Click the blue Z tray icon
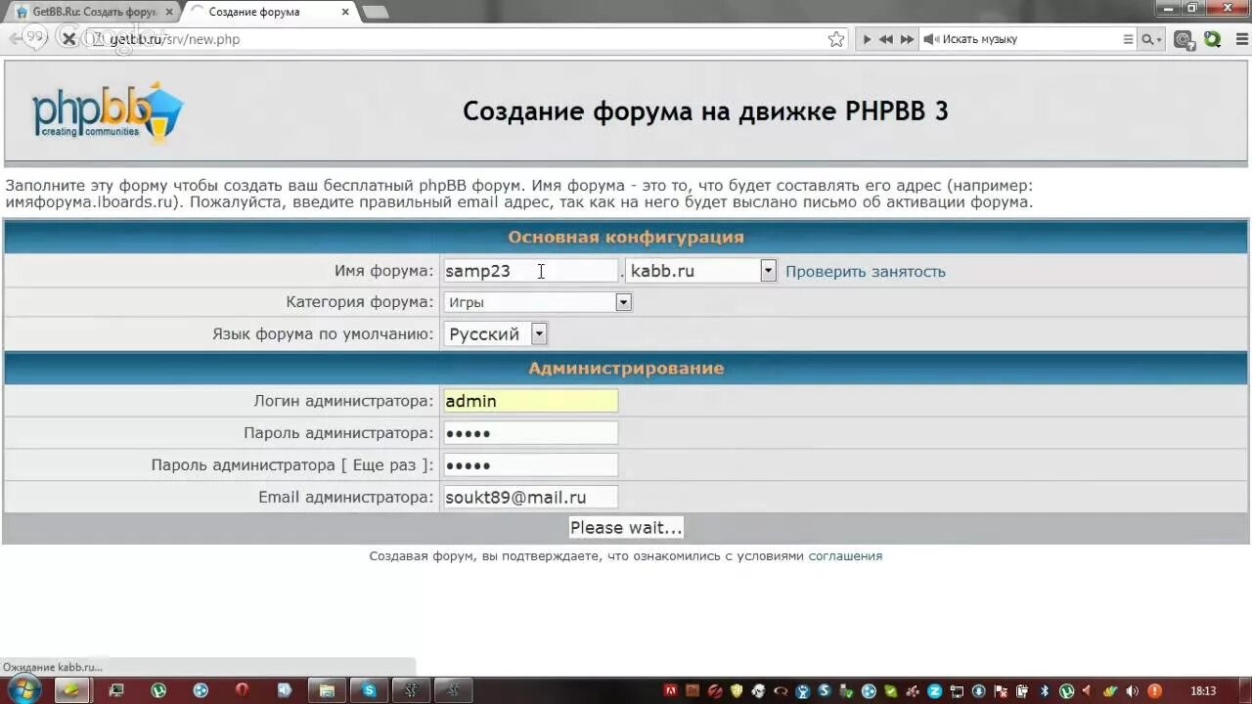Screen dimensions: 1252x704 click(934, 690)
